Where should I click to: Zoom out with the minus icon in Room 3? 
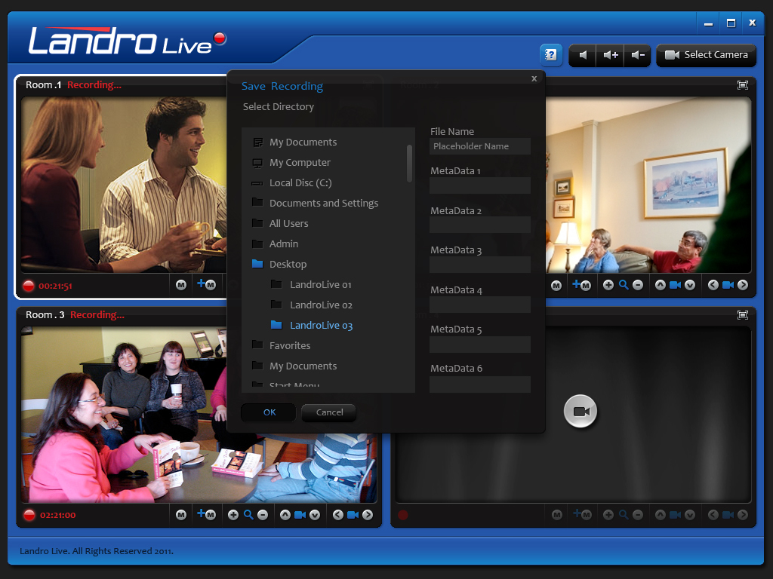263,515
